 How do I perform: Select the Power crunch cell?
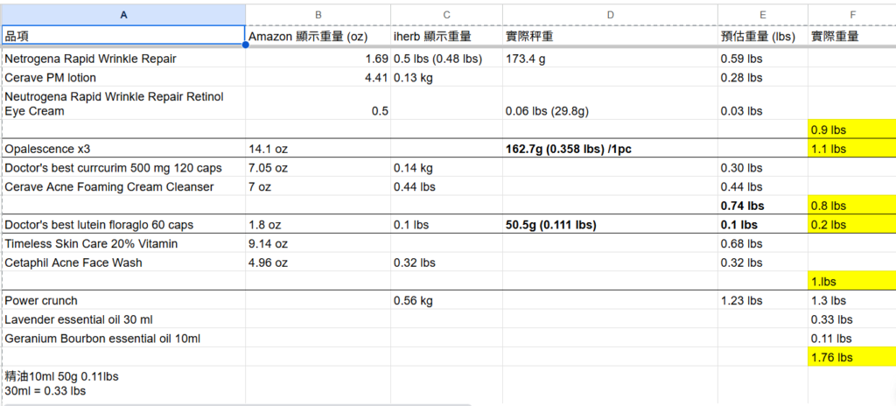(x=122, y=300)
